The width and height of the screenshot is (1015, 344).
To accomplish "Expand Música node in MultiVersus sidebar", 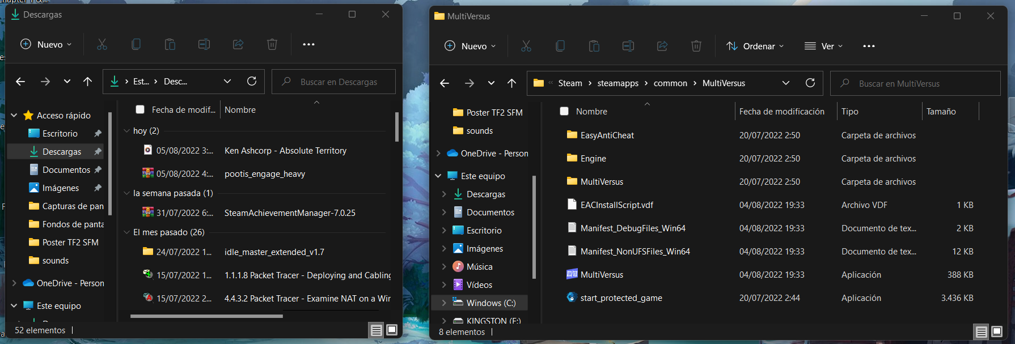I will 444,267.
